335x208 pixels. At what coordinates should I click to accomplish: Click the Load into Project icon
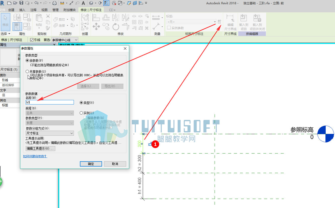[244, 22]
